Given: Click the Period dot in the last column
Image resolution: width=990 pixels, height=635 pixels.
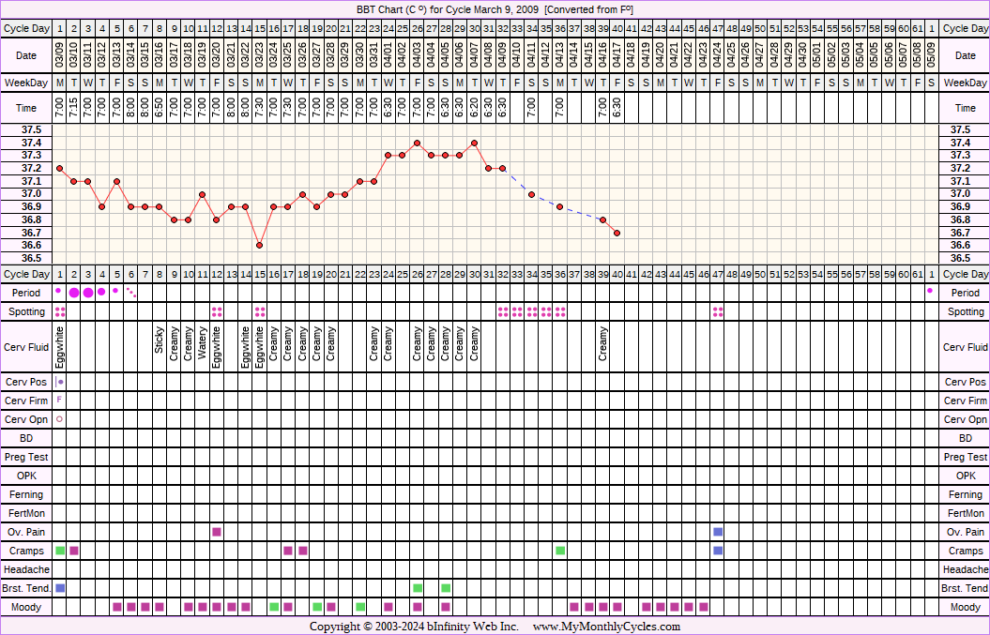Looking at the screenshot, I should pos(930,292).
